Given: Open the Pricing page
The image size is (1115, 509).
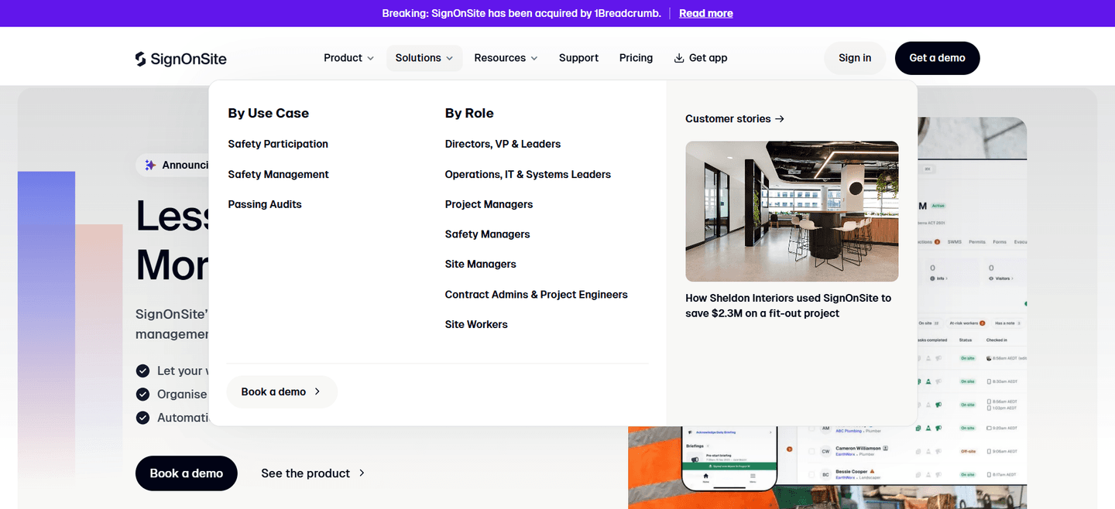Looking at the screenshot, I should coord(636,58).
